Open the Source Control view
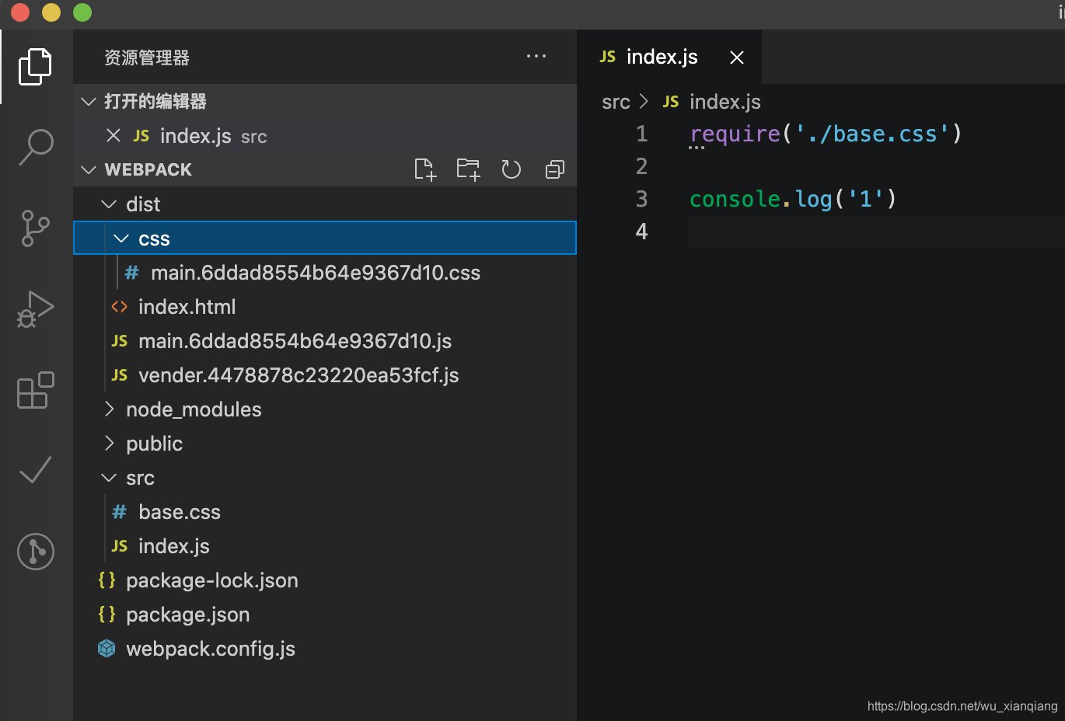The image size is (1065, 721). [x=36, y=228]
